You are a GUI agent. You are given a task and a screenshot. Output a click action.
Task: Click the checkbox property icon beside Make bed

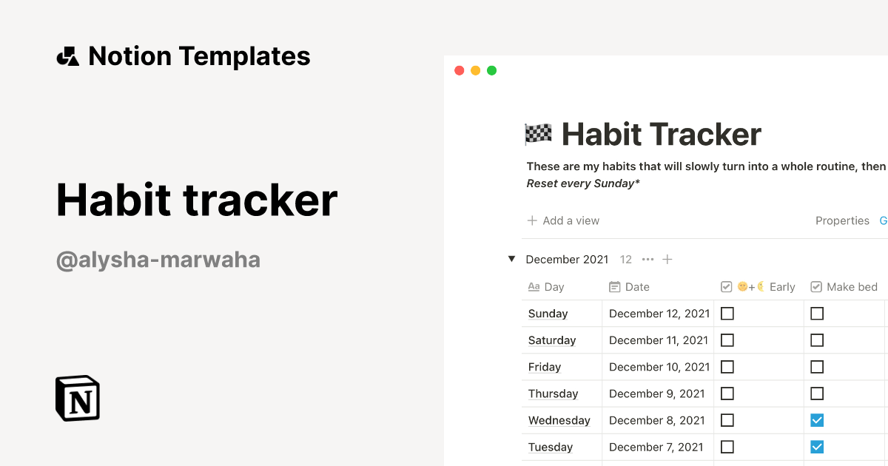pyautogui.click(x=816, y=286)
